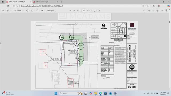171x96 pixels.
Task: Print the PDF document
Action: [149, 11]
